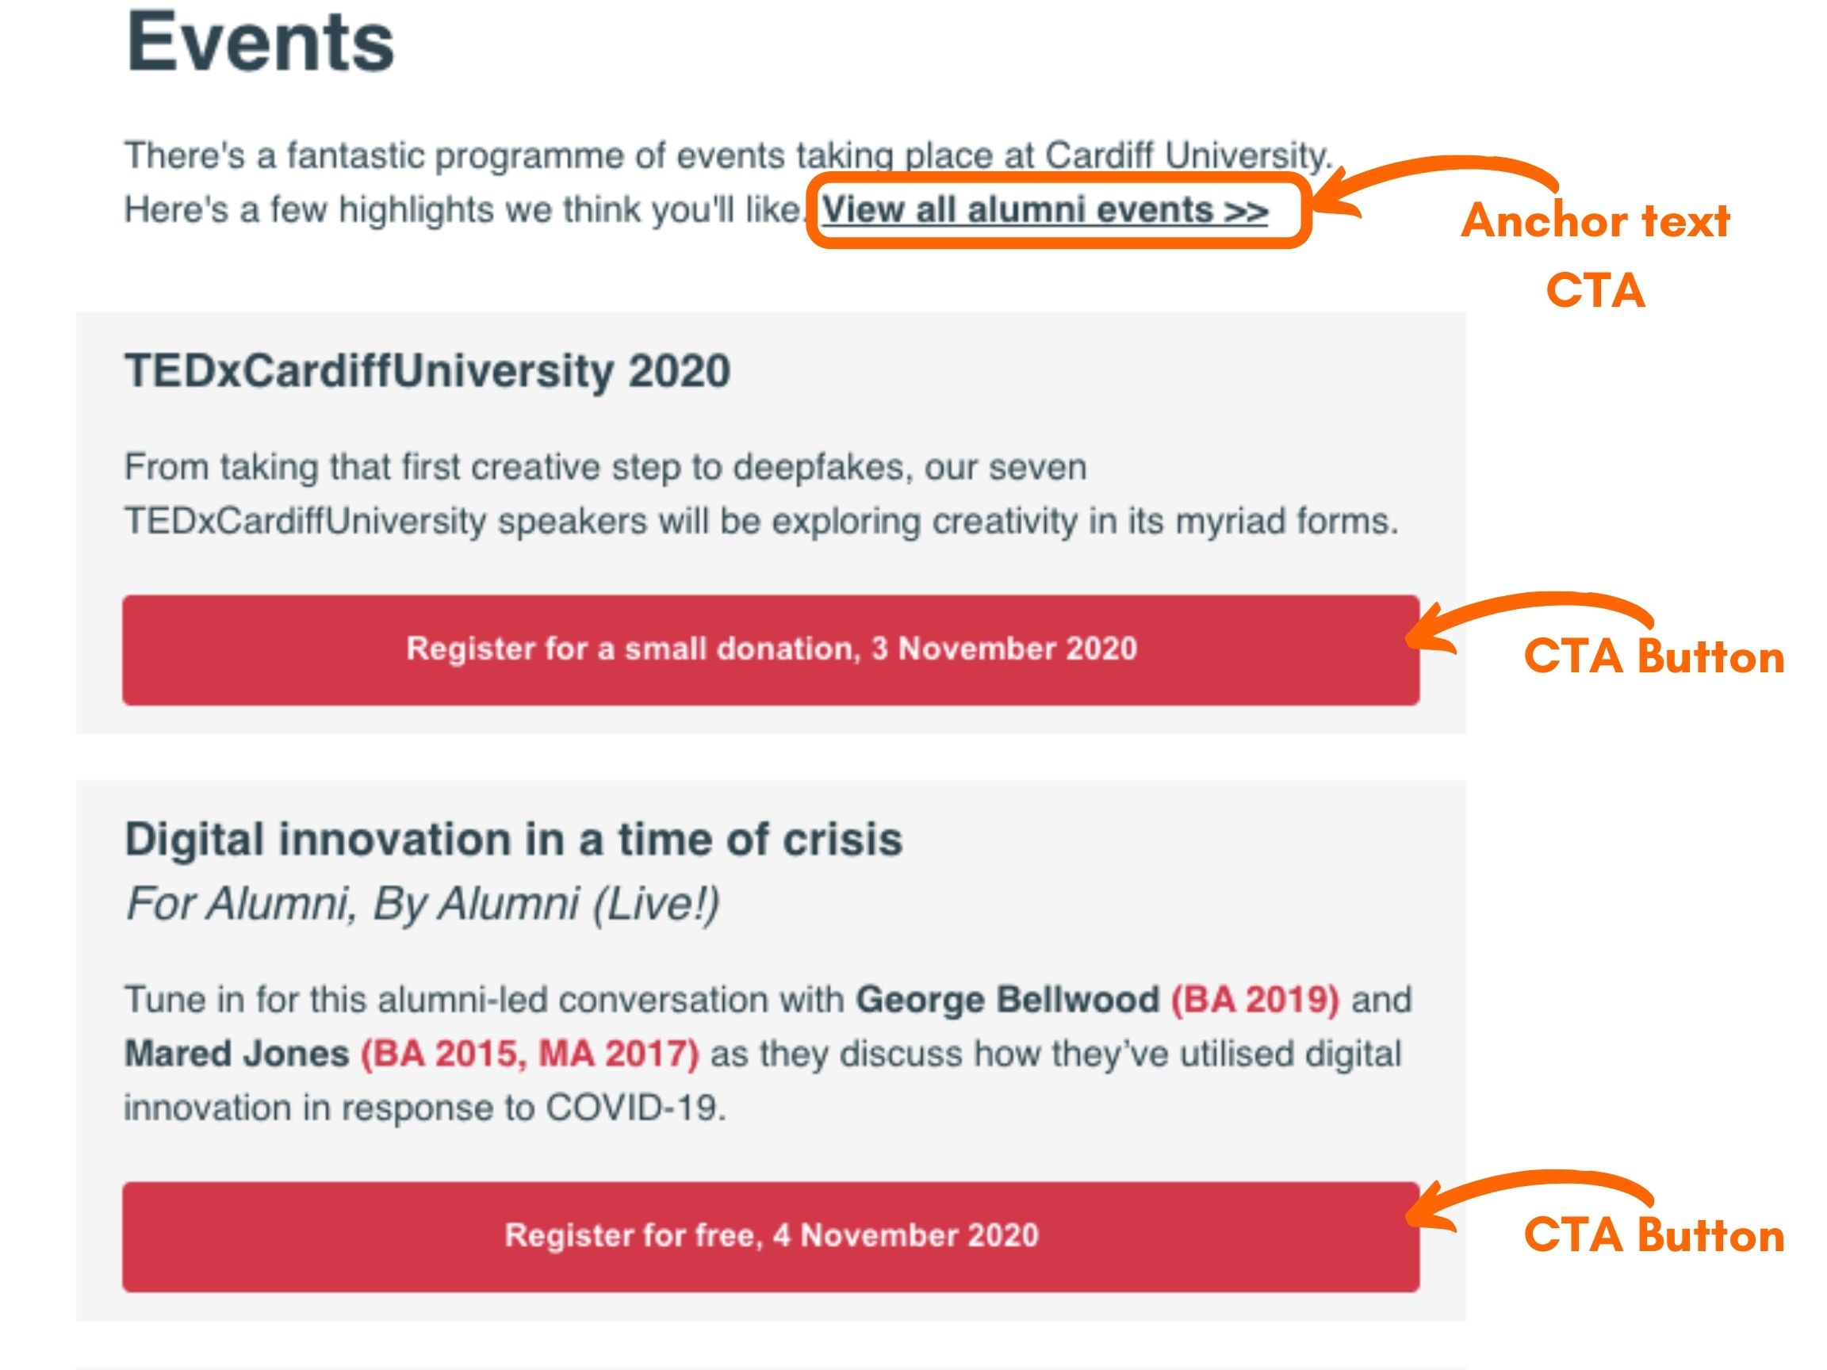Click the red '(BA 2015, MA 2017)' text
Image resolution: width=1827 pixels, height=1370 pixels.
(x=530, y=1054)
